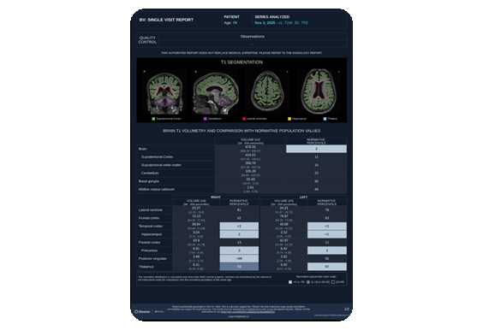Click the mid-blue color-code legend swatch

(x=308, y=282)
